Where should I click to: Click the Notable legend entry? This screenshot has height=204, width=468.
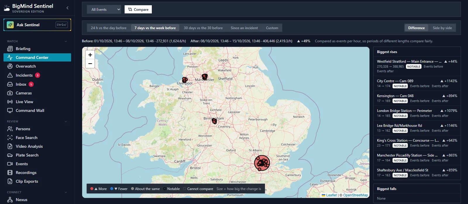click(x=171, y=189)
